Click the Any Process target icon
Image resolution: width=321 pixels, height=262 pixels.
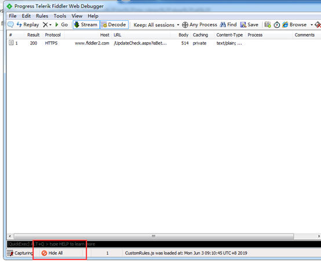[185, 25]
